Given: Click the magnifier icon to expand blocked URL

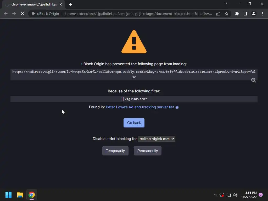Looking at the screenshot, I should (253, 80).
